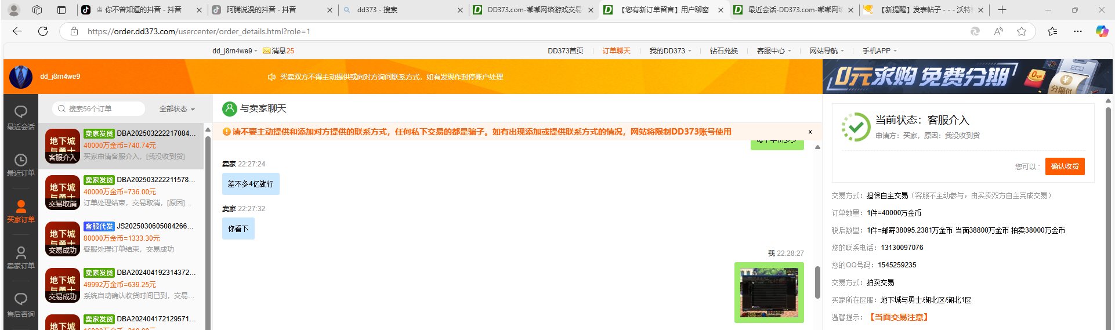
Task: Add page to favorites with the star icon
Action: [x=1022, y=31]
